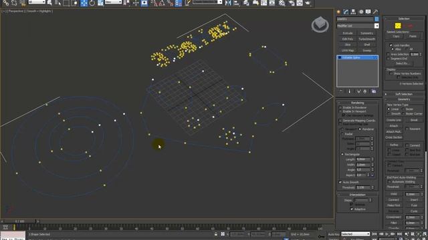Toggle Enable In Renderer checkbox
The height and width of the screenshot is (240, 428).
(x=340, y=107)
